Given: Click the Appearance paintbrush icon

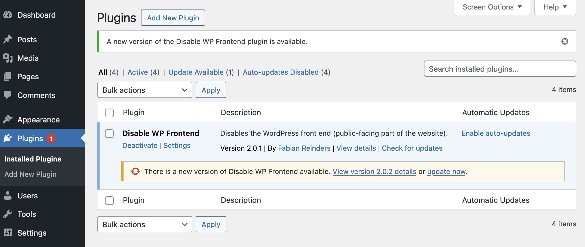Looking at the screenshot, I should [x=8, y=119].
